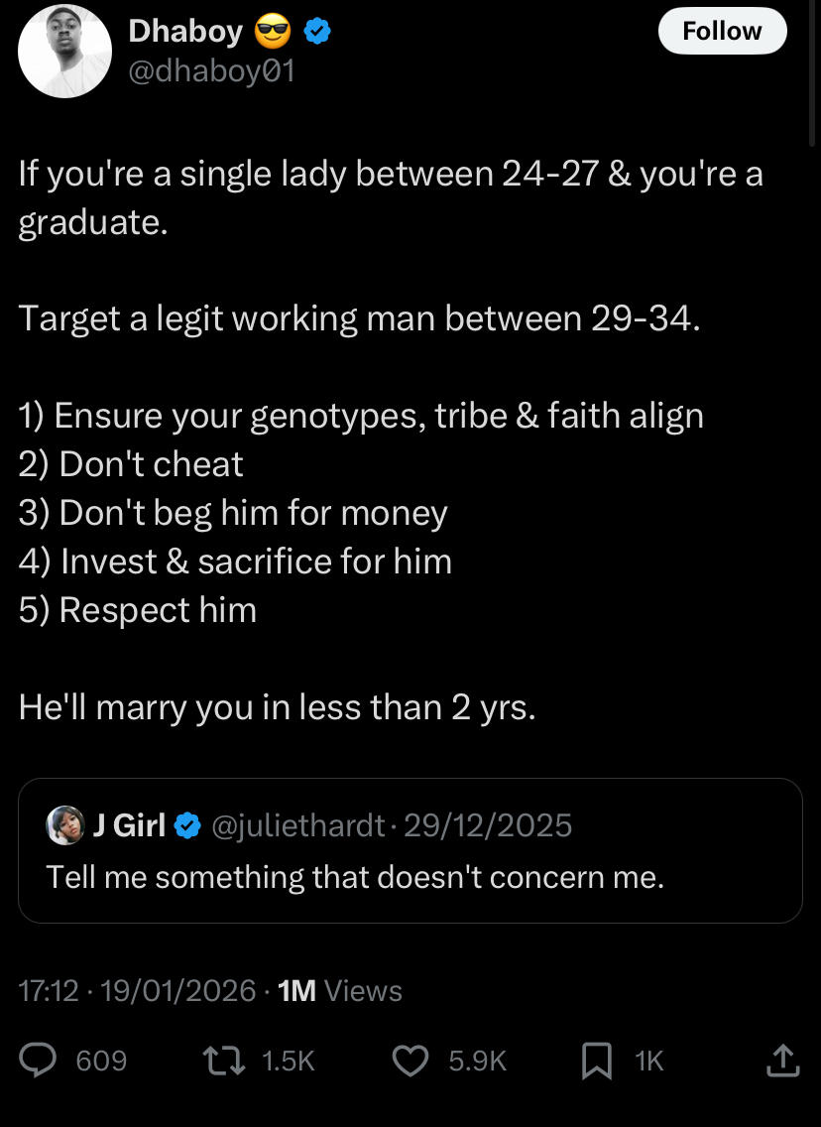Click the 5.9K likes count

point(477,1061)
